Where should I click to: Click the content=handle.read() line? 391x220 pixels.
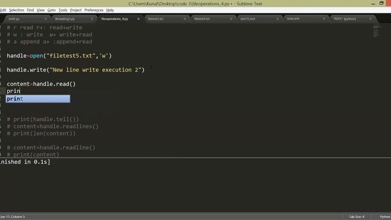[x=41, y=84]
